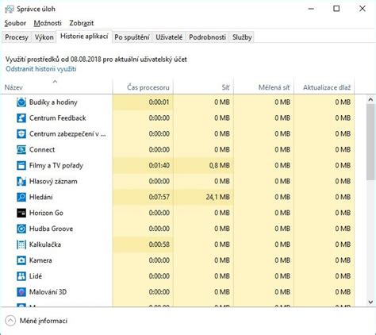The width and height of the screenshot is (376, 335).
Task: Click the Centrum Feedback icon
Action: (21, 118)
